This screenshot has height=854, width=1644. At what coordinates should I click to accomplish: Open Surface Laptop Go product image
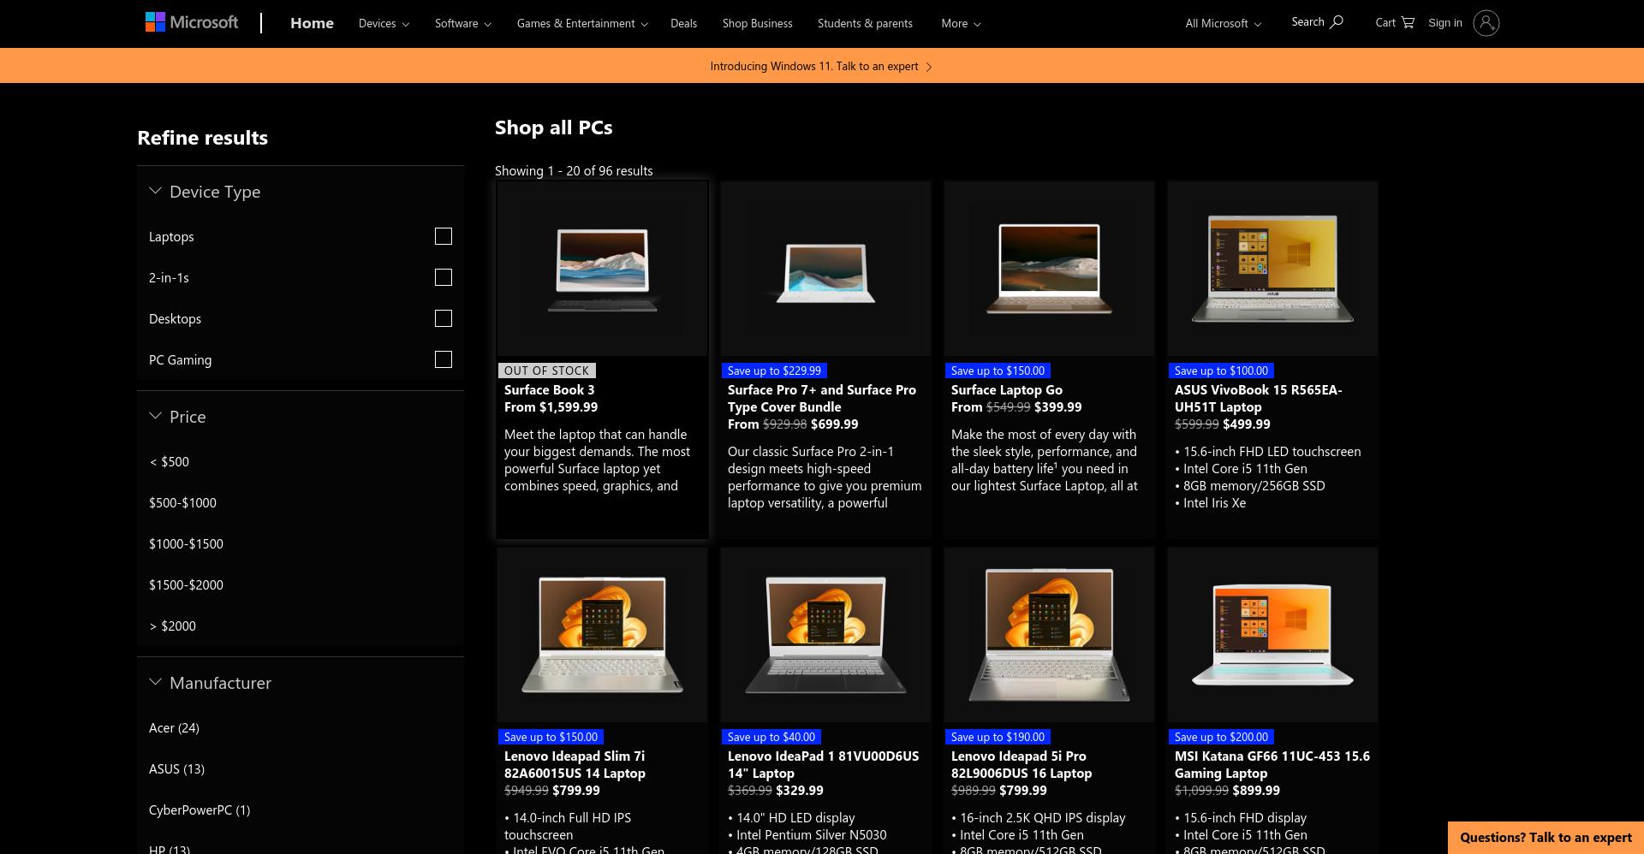click(x=1049, y=269)
